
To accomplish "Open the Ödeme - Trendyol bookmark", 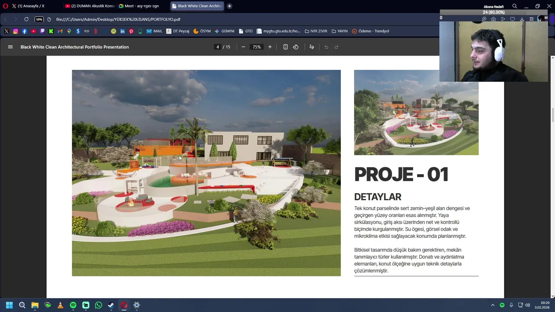I will (371, 31).
